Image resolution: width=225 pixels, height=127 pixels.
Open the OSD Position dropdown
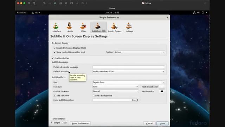click(x=139, y=52)
